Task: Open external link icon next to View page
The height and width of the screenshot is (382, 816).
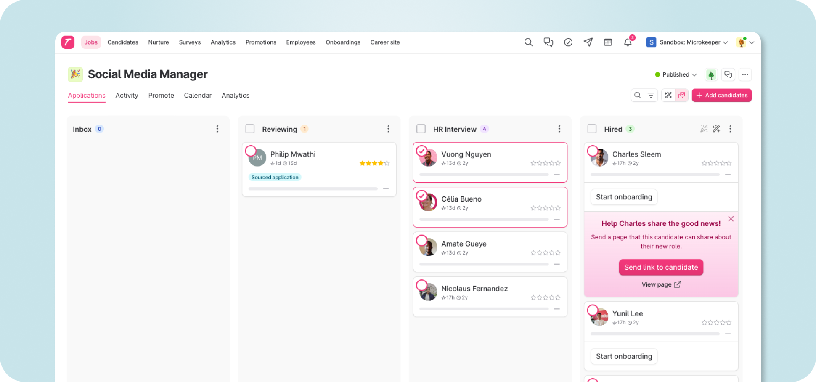Action: coord(677,285)
